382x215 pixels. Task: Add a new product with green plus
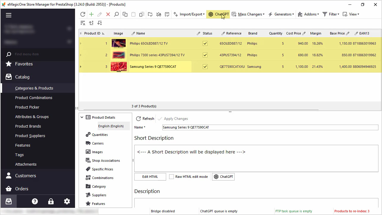pos(91,14)
